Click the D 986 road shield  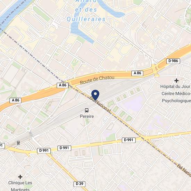[173, 61]
